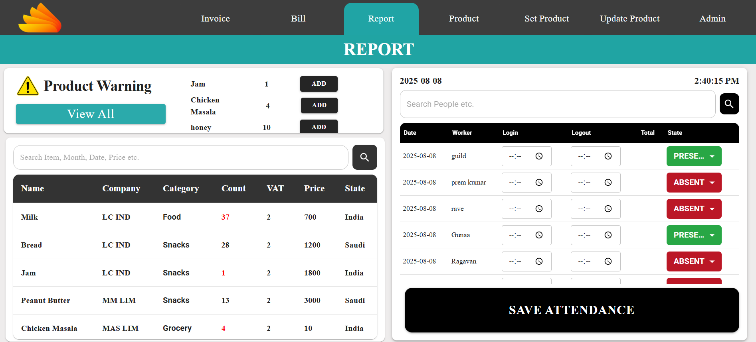Expand prem kumar's ABSENT state dropdown

click(x=694, y=183)
